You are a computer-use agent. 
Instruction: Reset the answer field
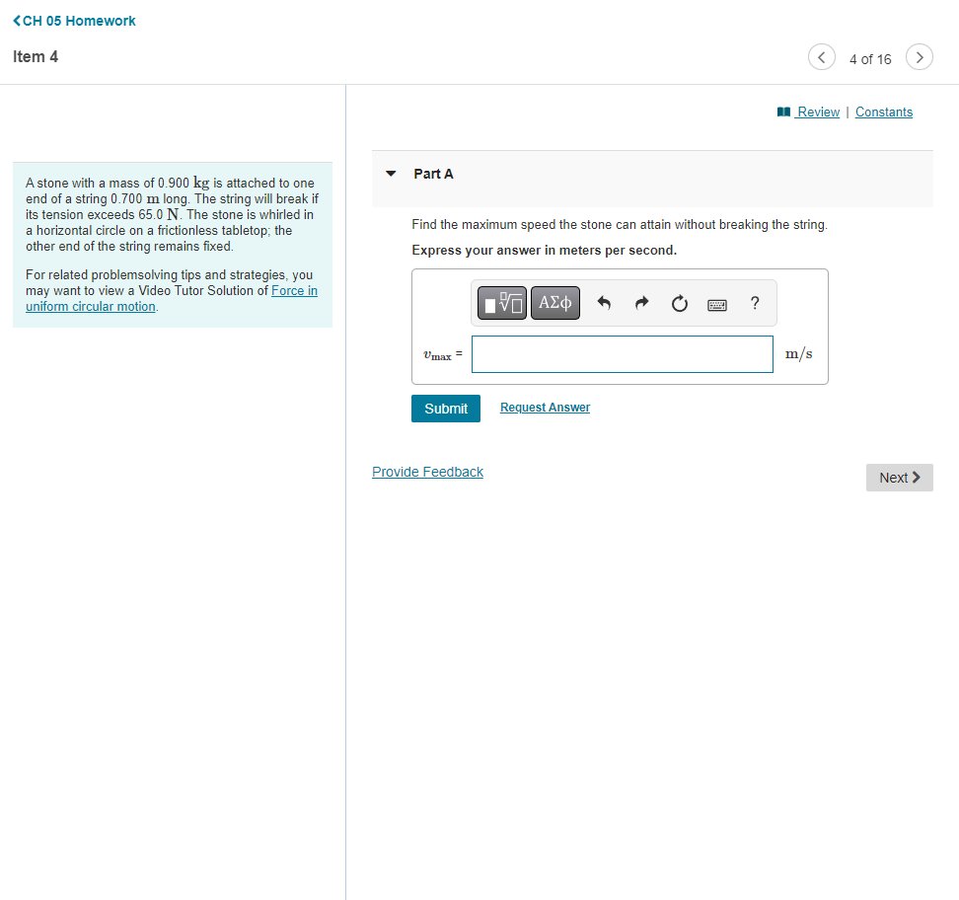[679, 303]
